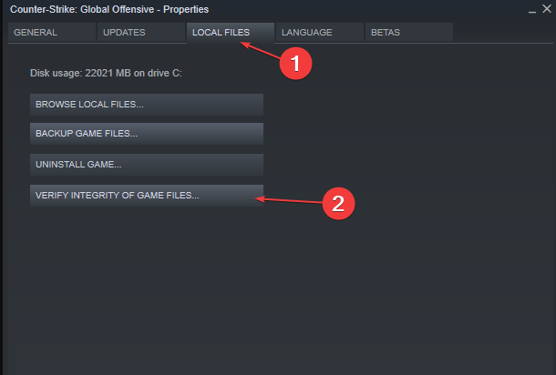556x375 pixels.
Task: Open the Updates tab
Action: coord(140,33)
